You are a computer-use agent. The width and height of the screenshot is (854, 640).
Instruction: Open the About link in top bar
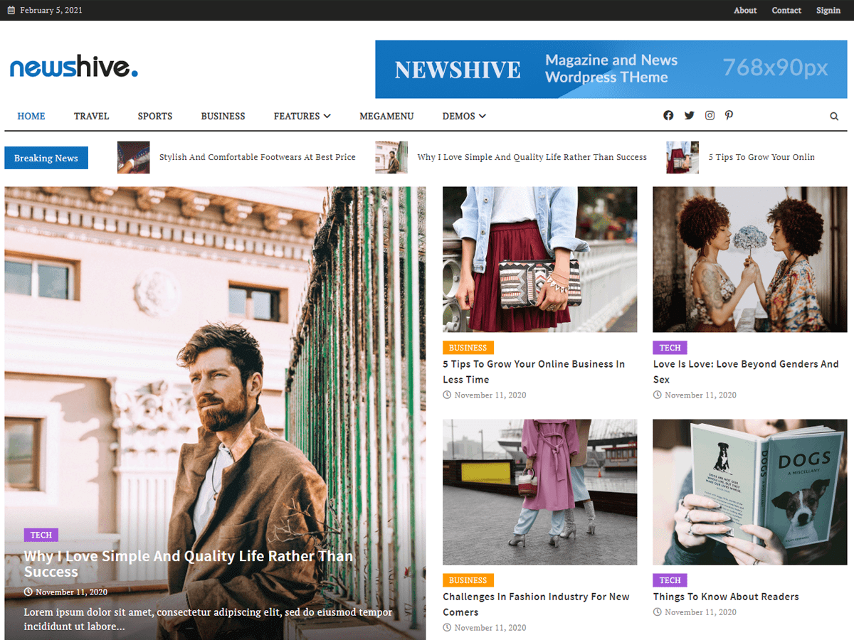tap(745, 11)
